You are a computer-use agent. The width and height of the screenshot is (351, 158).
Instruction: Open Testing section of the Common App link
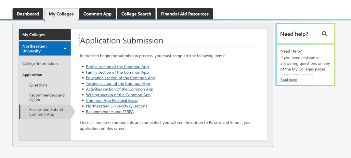pos(118,84)
